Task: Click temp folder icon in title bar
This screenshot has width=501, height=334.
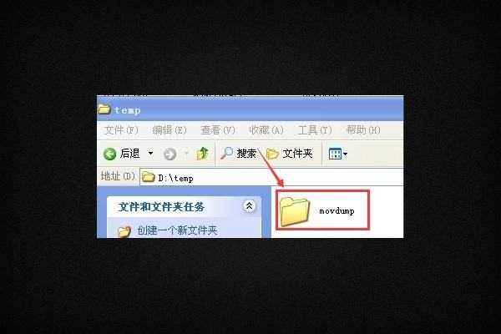Action: coord(104,109)
